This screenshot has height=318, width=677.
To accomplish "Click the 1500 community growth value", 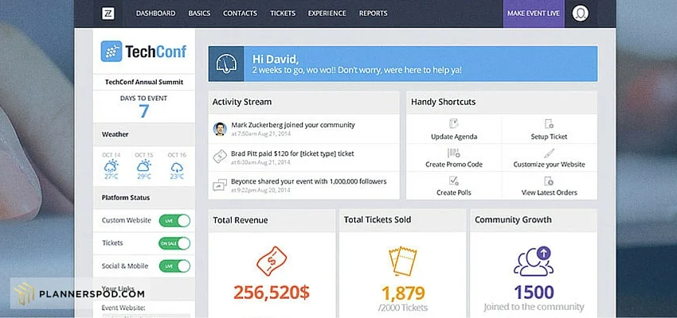I will (533, 293).
